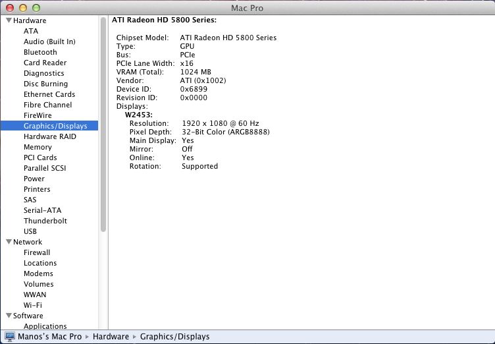
Task: Click the PCIe bus value
Action: (x=188, y=55)
